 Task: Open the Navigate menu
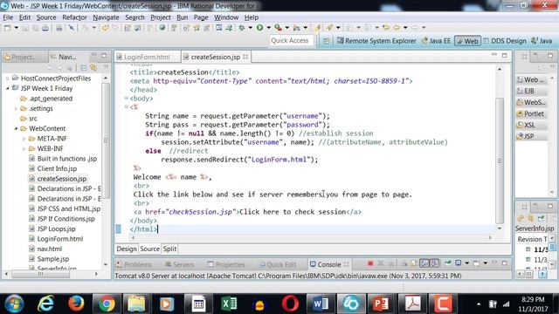(106, 17)
